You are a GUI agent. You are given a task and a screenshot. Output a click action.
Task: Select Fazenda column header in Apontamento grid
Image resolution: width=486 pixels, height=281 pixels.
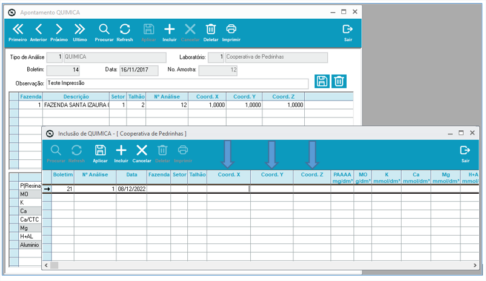31,97
